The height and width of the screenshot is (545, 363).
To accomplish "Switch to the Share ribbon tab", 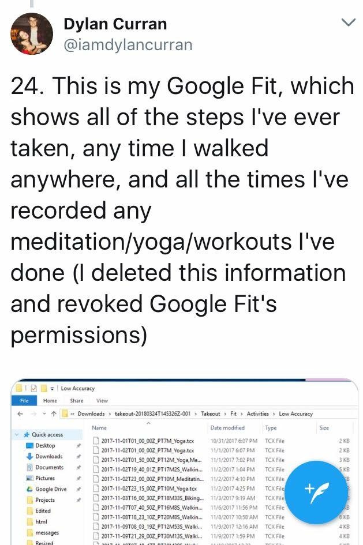I will click(x=77, y=401).
